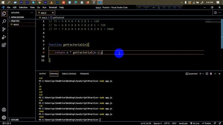Open Windows Start button
Image resolution: width=223 pixels, height=125 pixels.
point(3,2)
